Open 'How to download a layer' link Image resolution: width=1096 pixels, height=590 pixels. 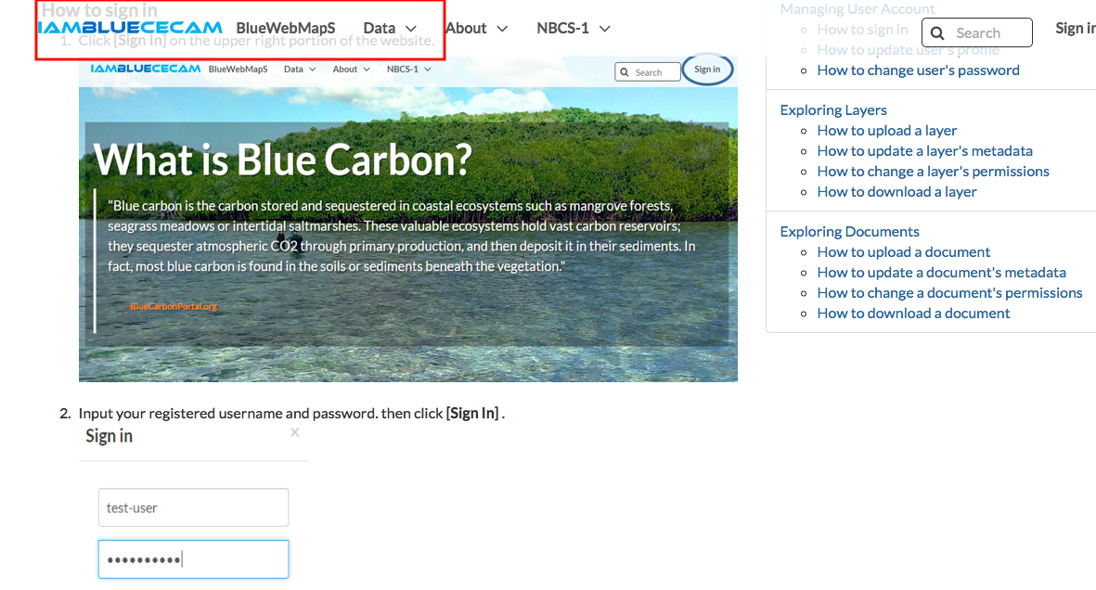pyautogui.click(x=896, y=191)
